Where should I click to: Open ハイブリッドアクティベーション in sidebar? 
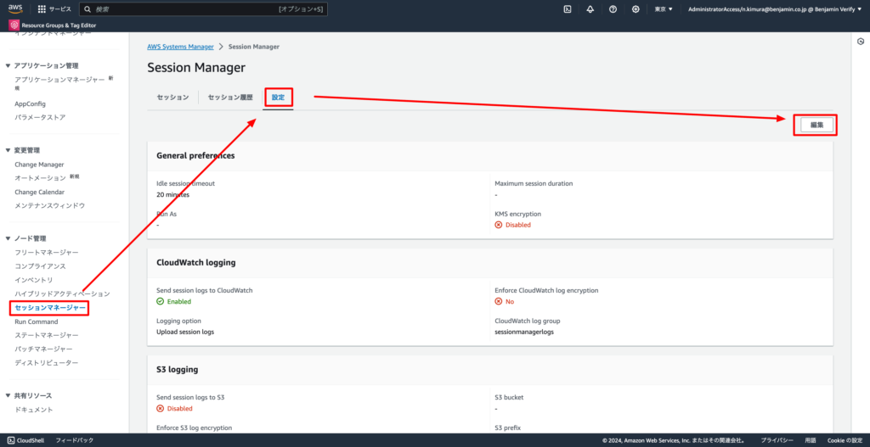(62, 293)
